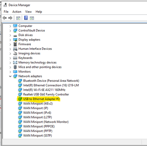Click the Forward arrow toolbar icon

(x=10, y=18)
